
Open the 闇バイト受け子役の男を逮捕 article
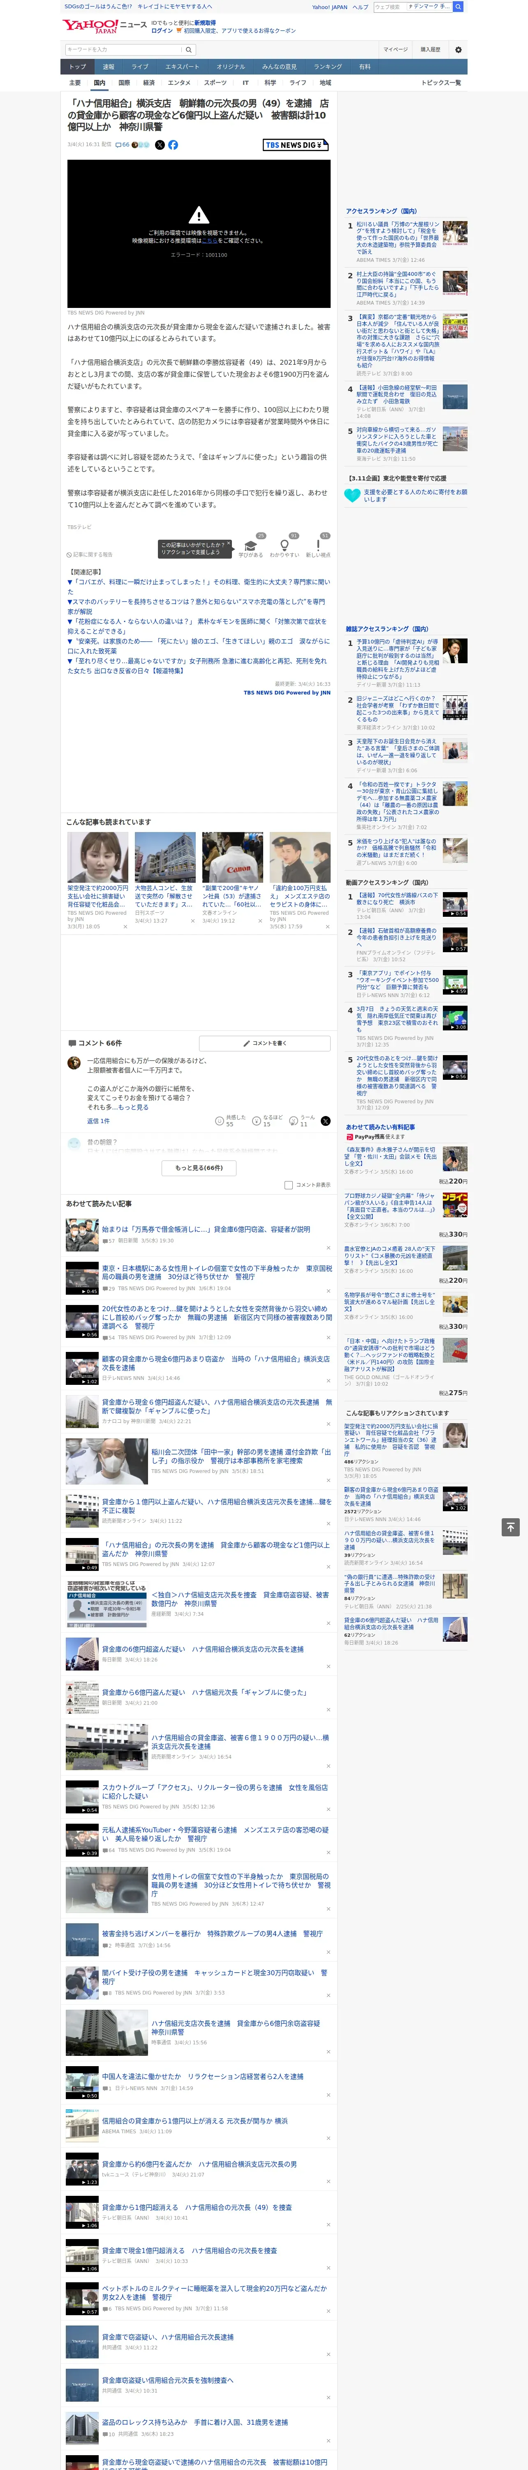(x=215, y=1977)
